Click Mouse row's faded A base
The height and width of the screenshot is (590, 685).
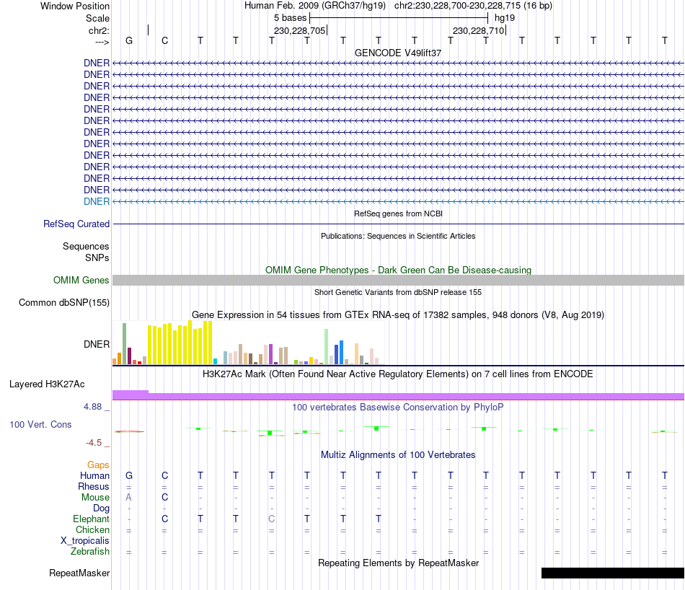pyautogui.click(x=128, y=498)
